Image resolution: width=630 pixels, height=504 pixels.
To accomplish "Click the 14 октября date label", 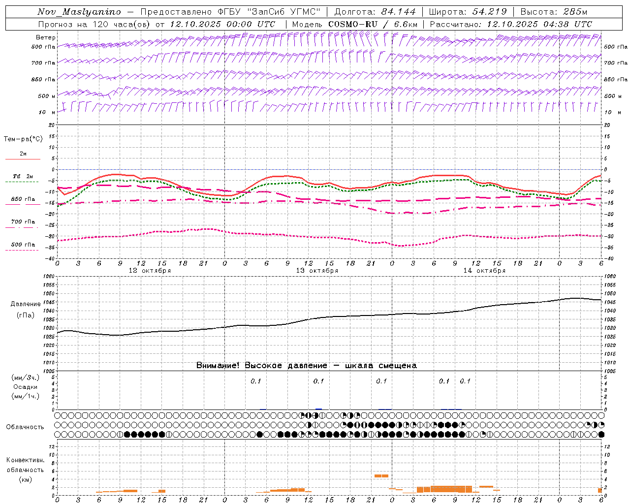I will coord(484,271).
